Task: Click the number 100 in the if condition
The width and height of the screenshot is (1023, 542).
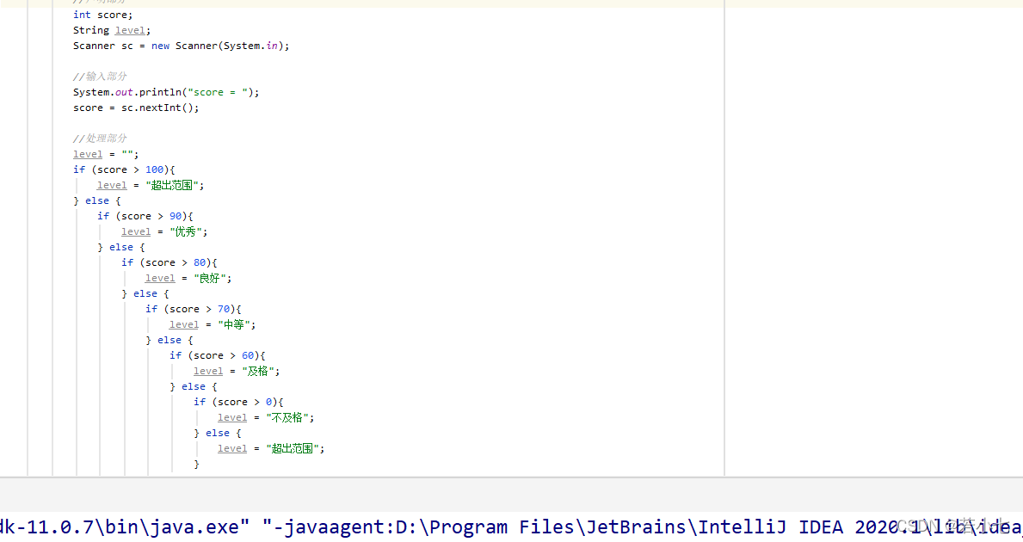Action: (x=154, y=169)
